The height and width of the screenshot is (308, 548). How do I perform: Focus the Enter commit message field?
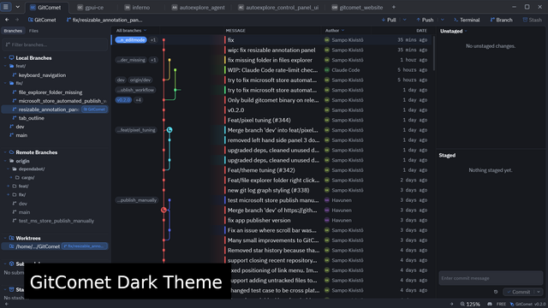click(491, 278)
